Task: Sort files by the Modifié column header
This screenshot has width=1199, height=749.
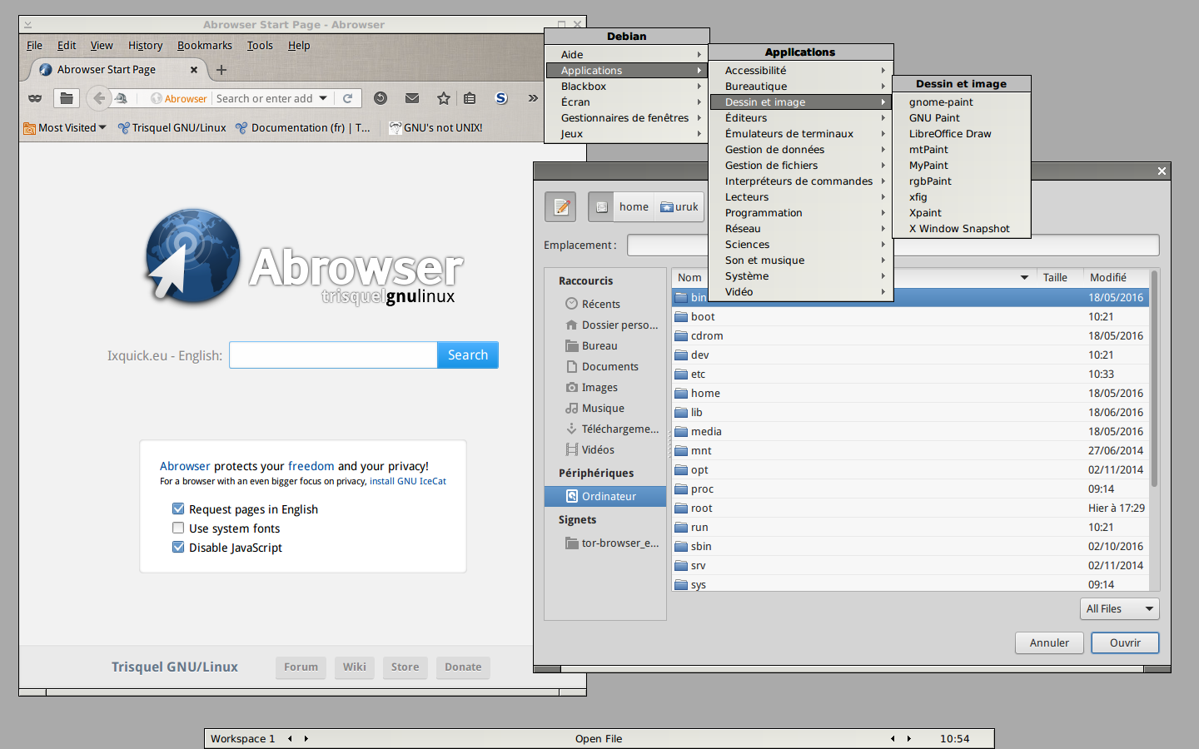Action: (1116, 277)
